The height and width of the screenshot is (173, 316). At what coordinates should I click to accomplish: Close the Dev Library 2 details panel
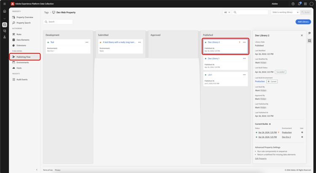point(302,35)
